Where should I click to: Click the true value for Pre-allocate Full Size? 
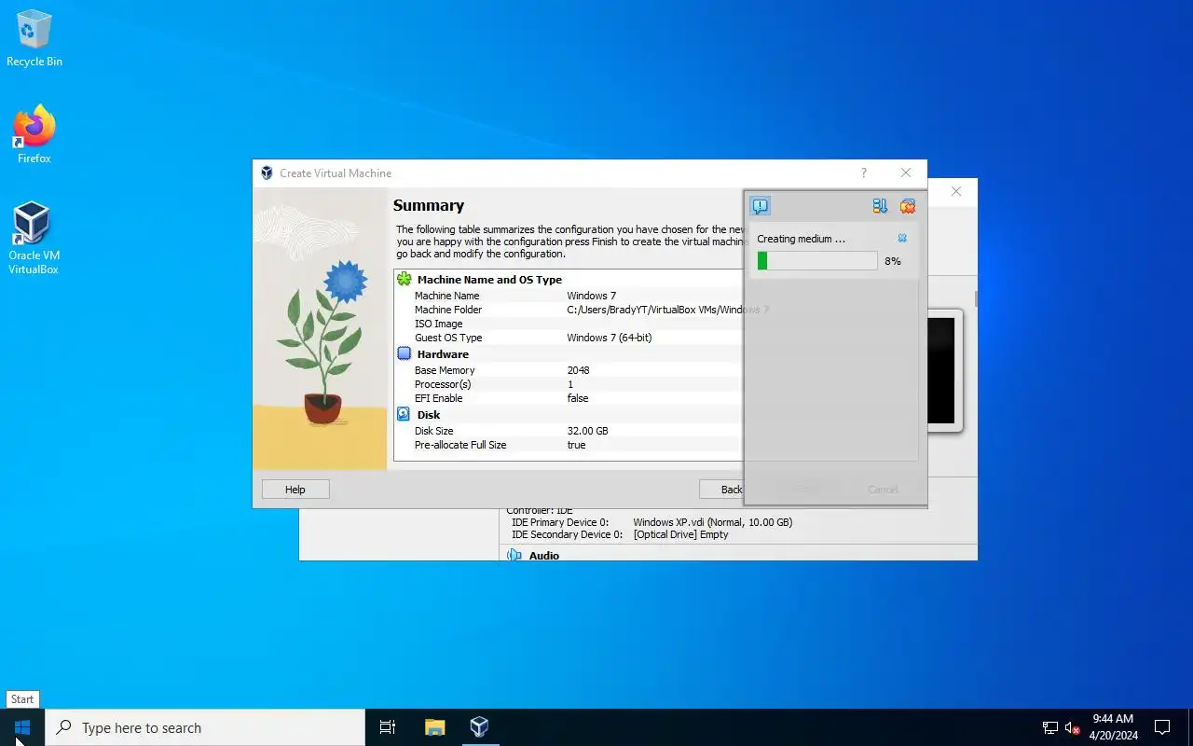tap(577, 445)
